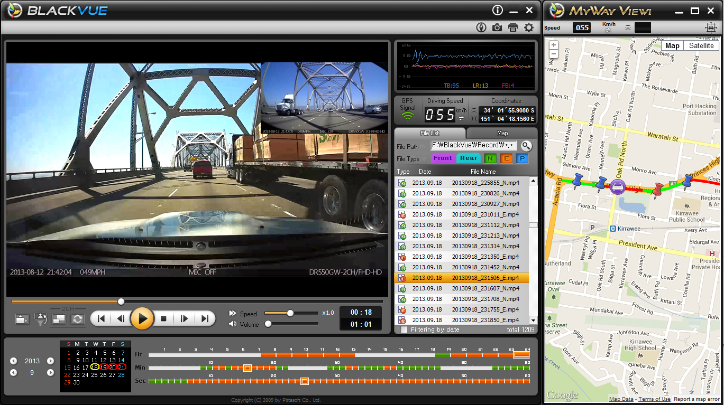The image size is (724, 405).
Task: Zoom in on the map
Action: [554, 45]
